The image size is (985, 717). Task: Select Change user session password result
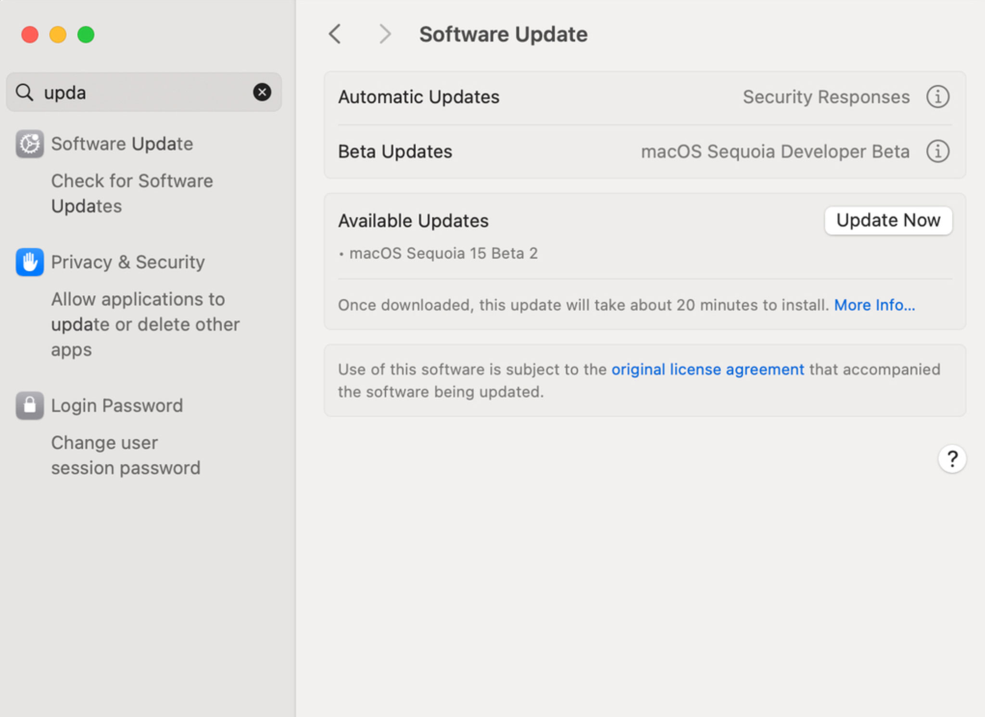pyautogui.click(x=126, y=455)
